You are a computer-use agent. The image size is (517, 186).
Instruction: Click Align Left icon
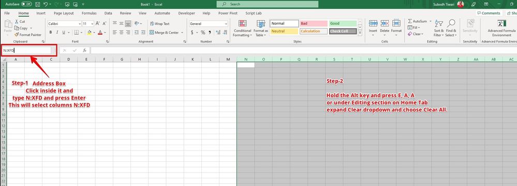[x=115, y=32]
